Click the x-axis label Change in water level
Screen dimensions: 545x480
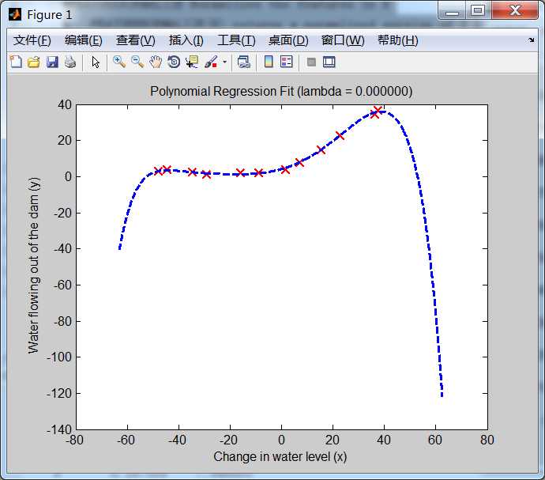coord(280,457)
